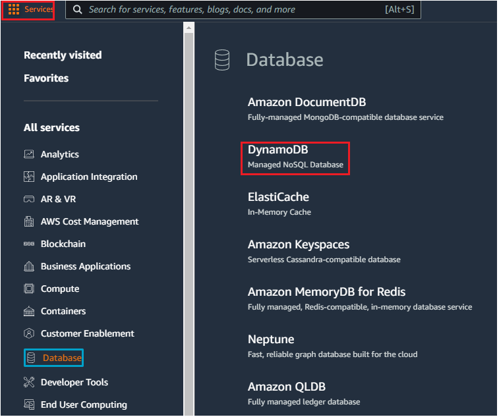Click the AWS Cost Management icon

pos(29,221)
